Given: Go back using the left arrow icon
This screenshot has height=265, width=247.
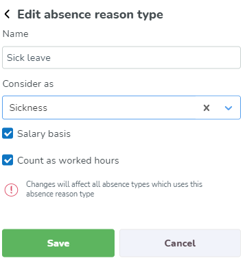Looking at the screenshot, I should 7,14.
